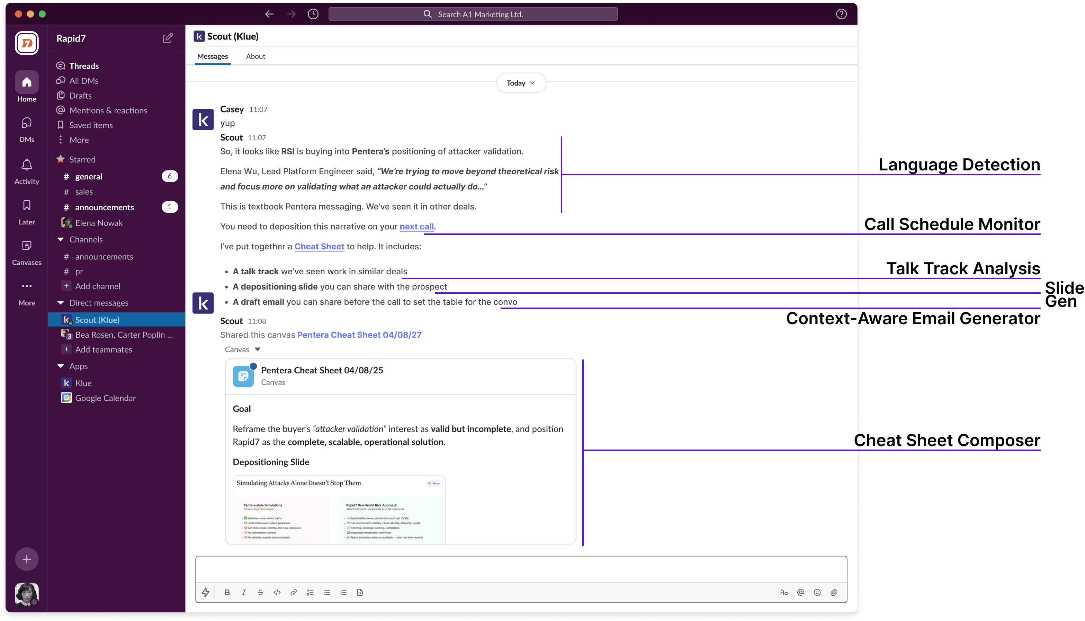This screenshot has height=621, width=1085.
Task: Expand More under Saved items
Action: (73, 140)
